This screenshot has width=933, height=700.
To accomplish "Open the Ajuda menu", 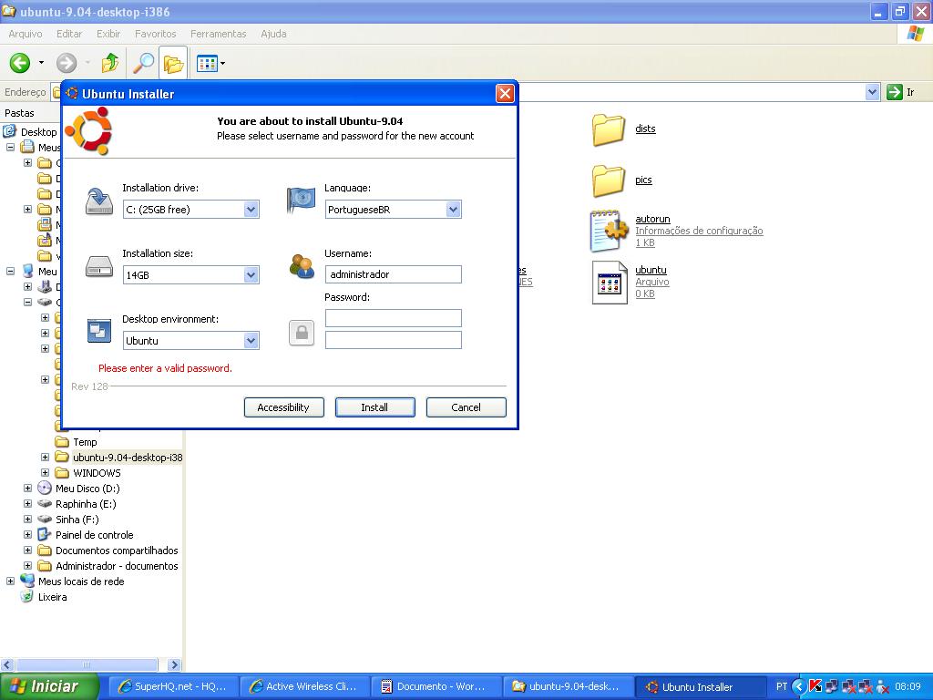I will coord(273,34).
